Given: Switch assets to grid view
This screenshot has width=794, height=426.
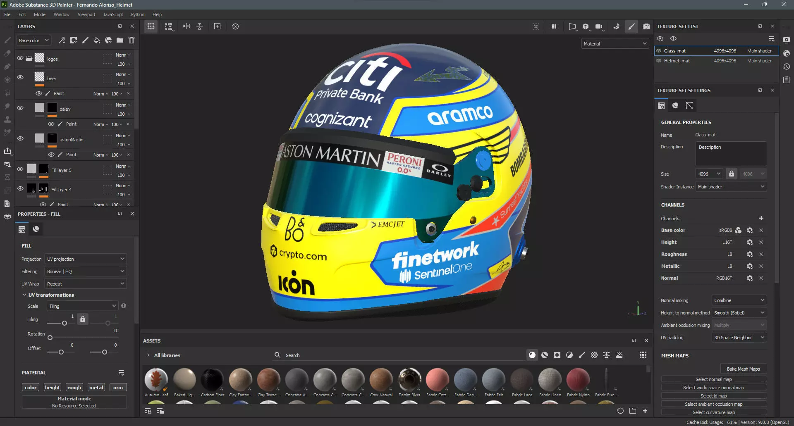Looking at the screenshot, I should [643, 355].
